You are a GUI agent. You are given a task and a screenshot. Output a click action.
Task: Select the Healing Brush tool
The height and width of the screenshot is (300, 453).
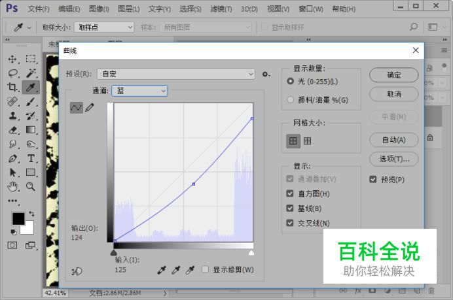12,101
